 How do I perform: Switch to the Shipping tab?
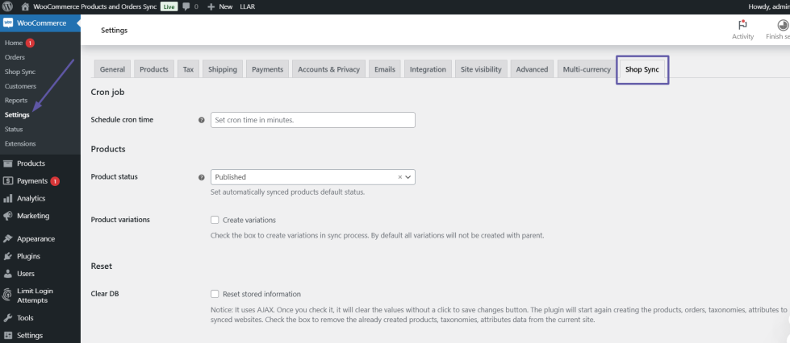tap(223, 69)
